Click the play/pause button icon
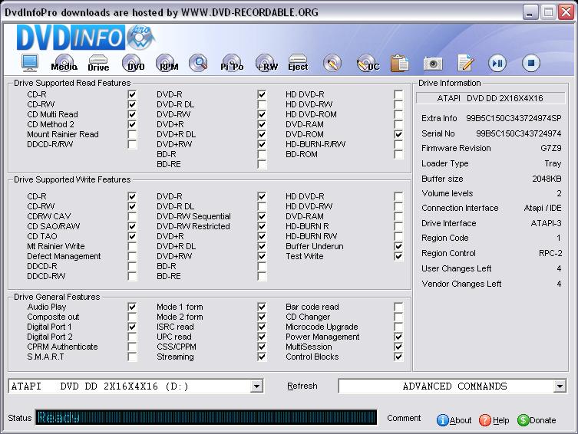This screenshot has height=434, width=578. pyautogui.click(x=497, y=64)
